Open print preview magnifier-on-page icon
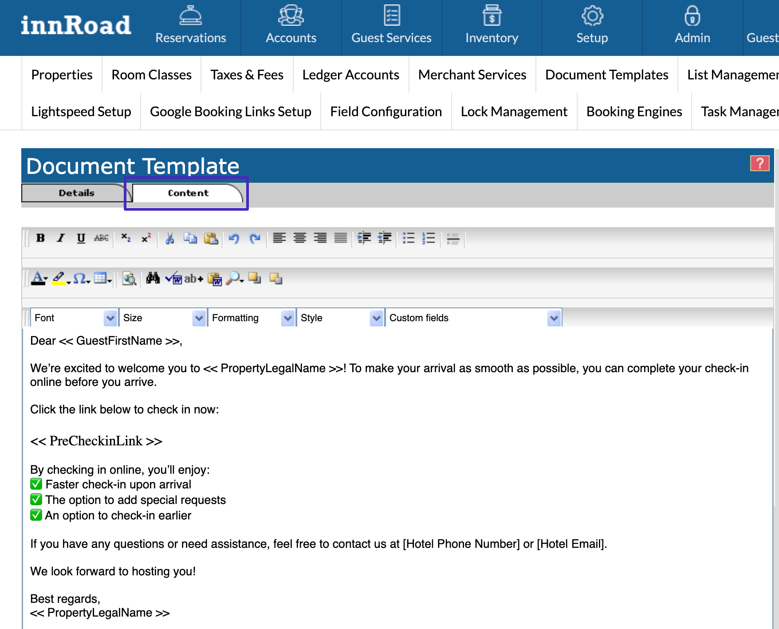This screenshot has height=629, width=779. point(129,279)
